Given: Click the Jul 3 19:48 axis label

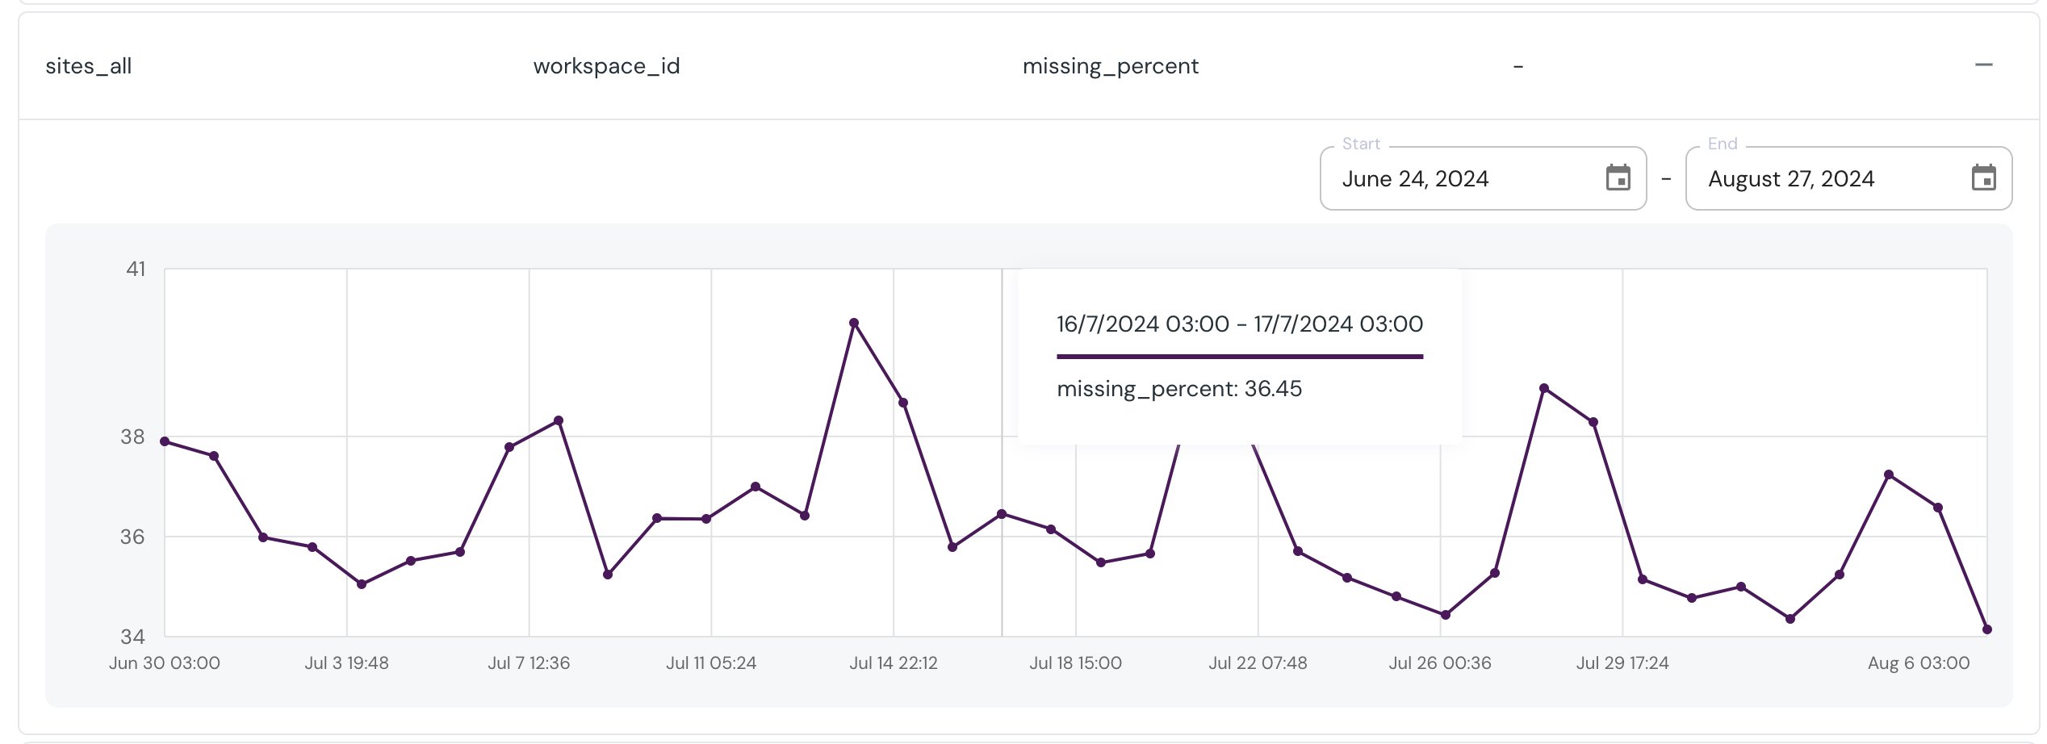Looking at the screenshot, I should click(x=346, y=663).
